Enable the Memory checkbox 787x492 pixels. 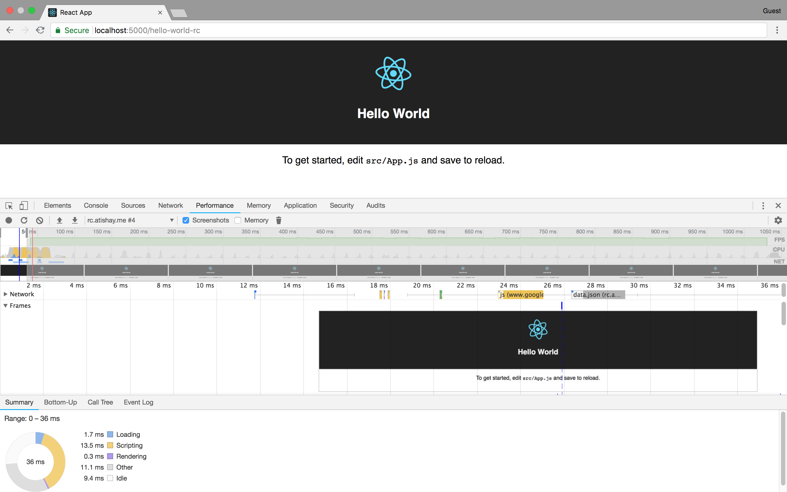238,220
